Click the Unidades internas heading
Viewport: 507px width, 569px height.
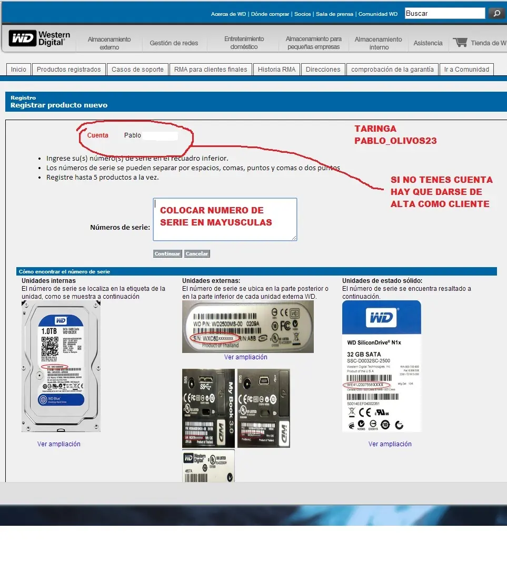[48, 280]
